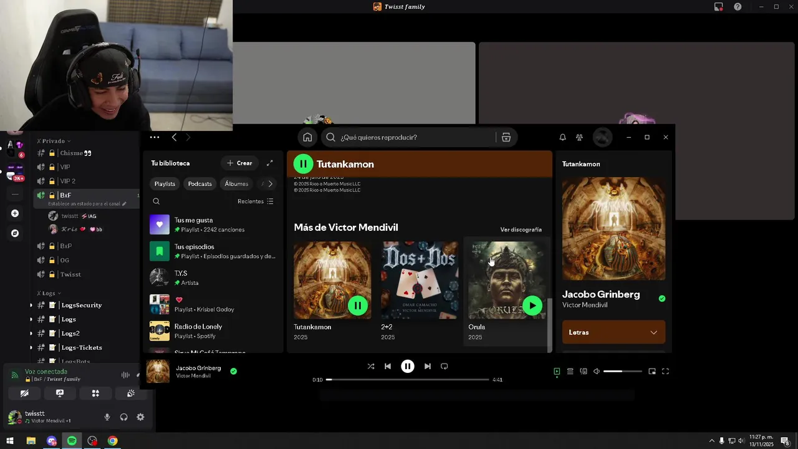Open Victor Mendivil in Now Playing panel
This screenshot has width=798, height=449.
click(x=585, y=305)
